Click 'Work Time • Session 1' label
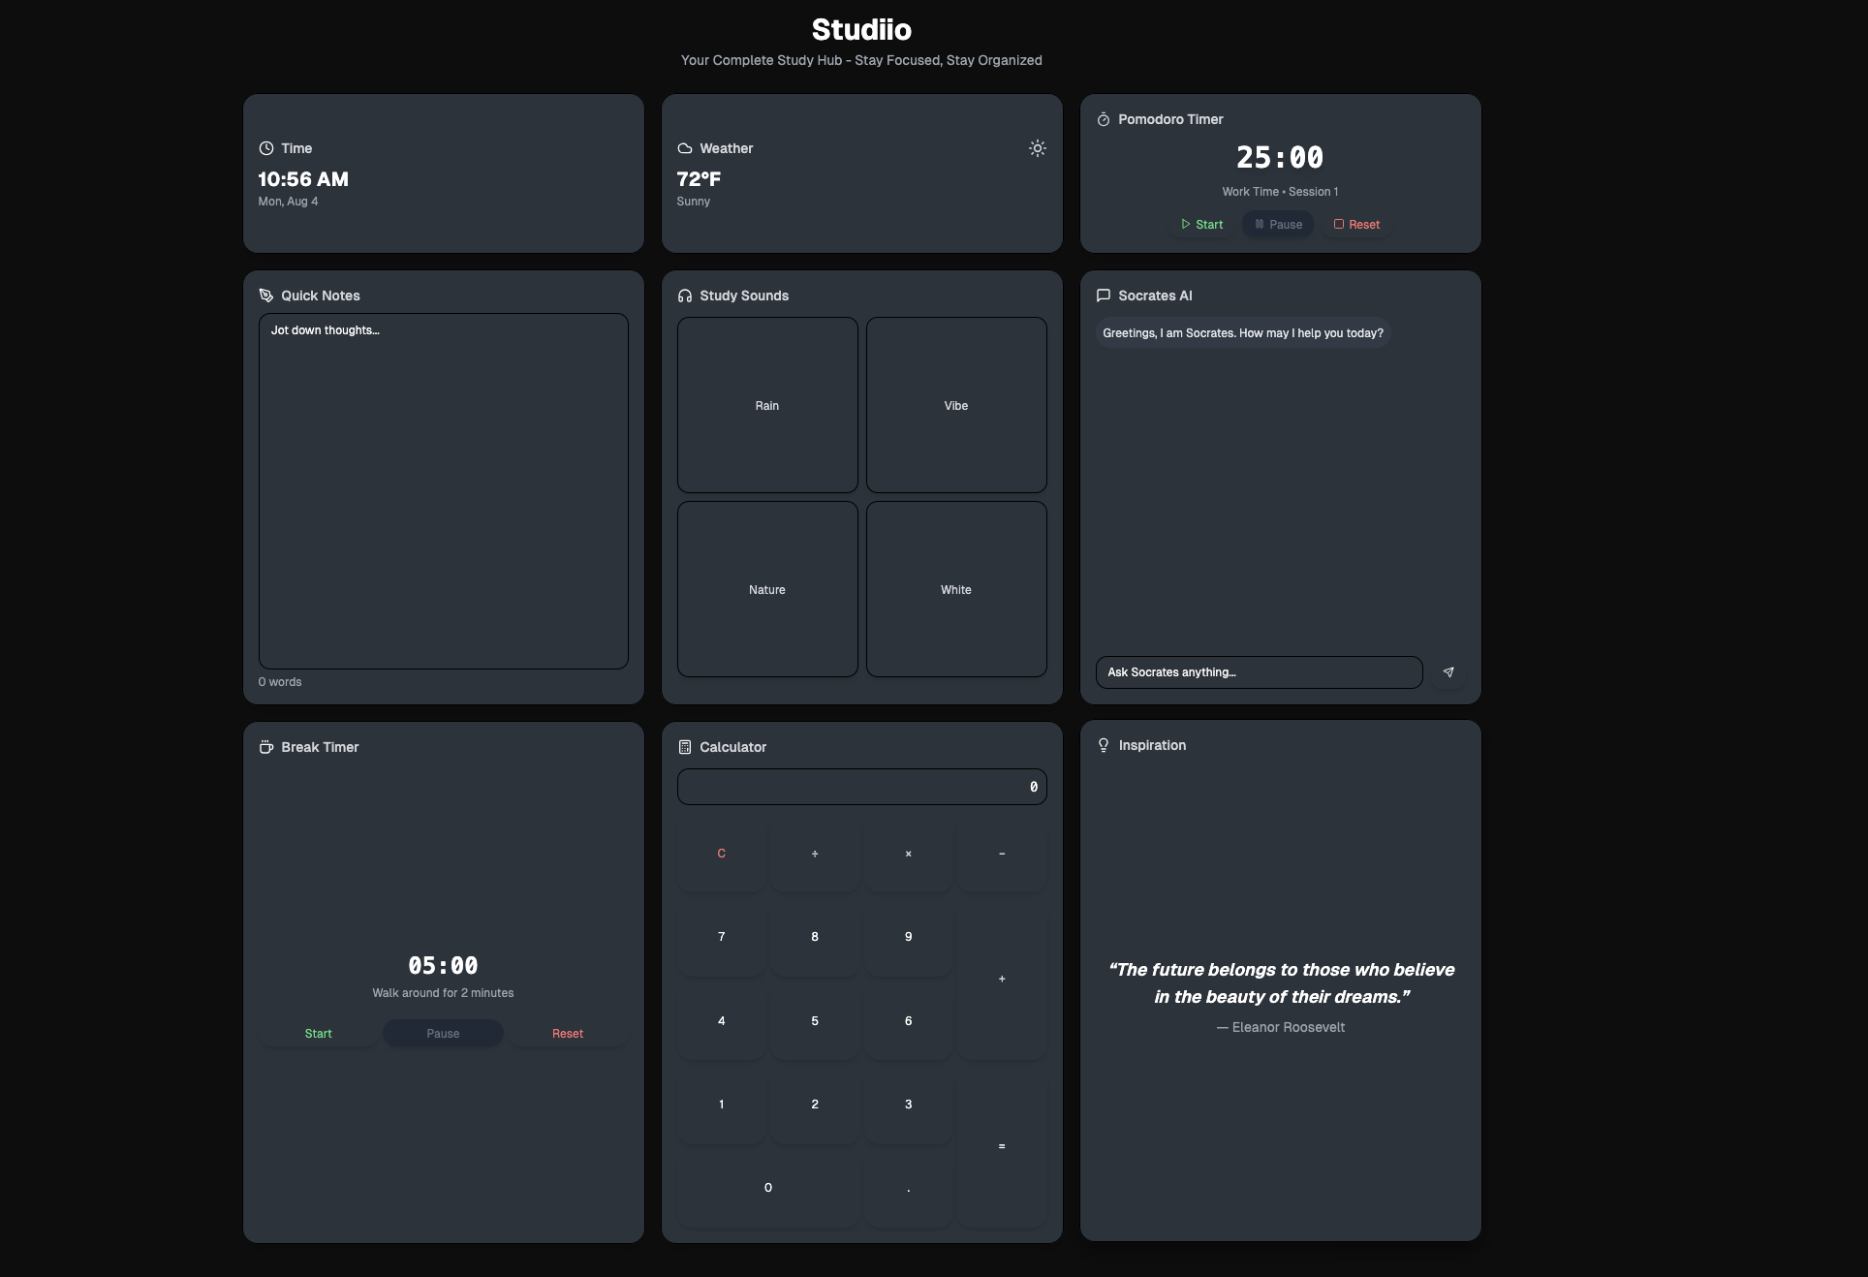This screenshot has width=1868, height=1277. pos(1280,192)
